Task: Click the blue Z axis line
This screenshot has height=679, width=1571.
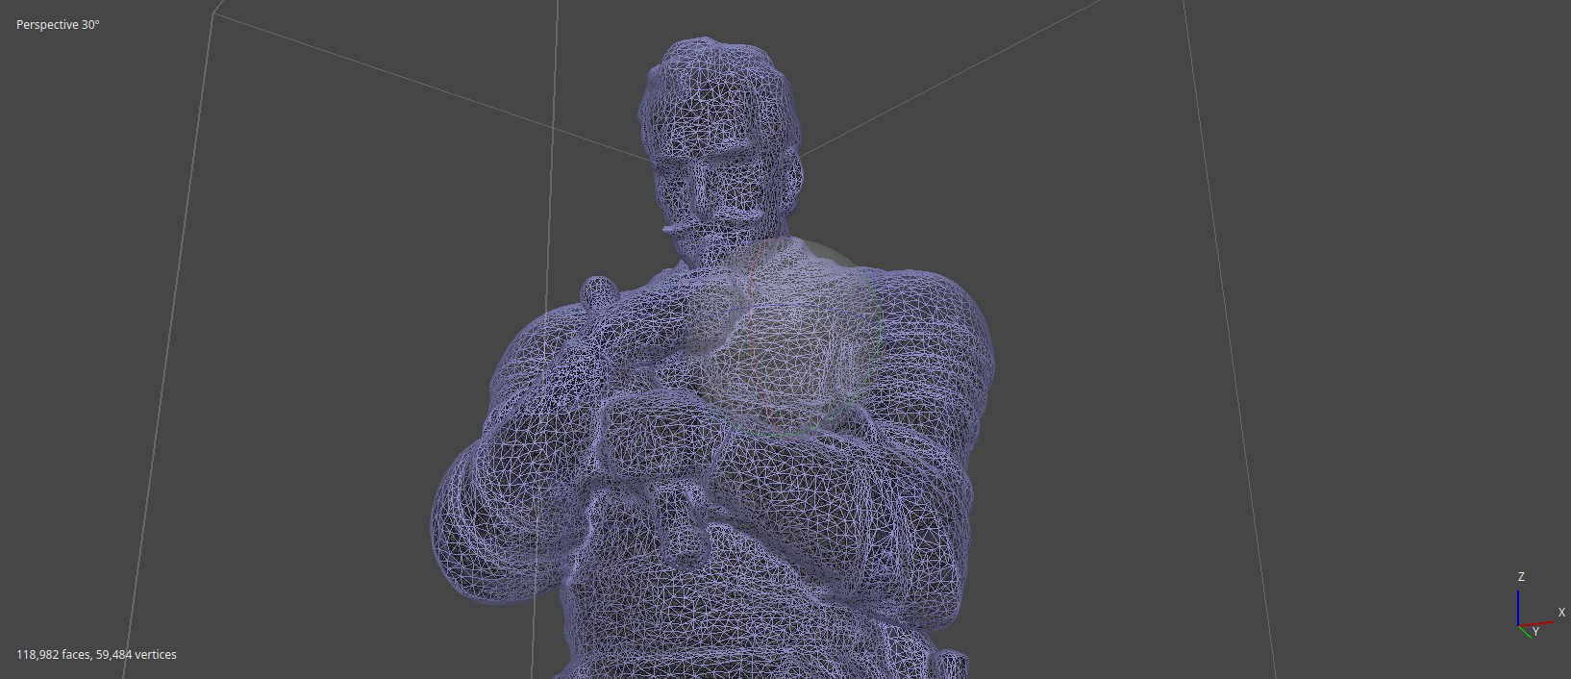Action: (1518, 607)
